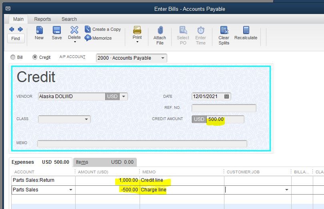The width and height of the screenshot is (324, 209).
Task: Click the Find button
Action: coord(16,38)
